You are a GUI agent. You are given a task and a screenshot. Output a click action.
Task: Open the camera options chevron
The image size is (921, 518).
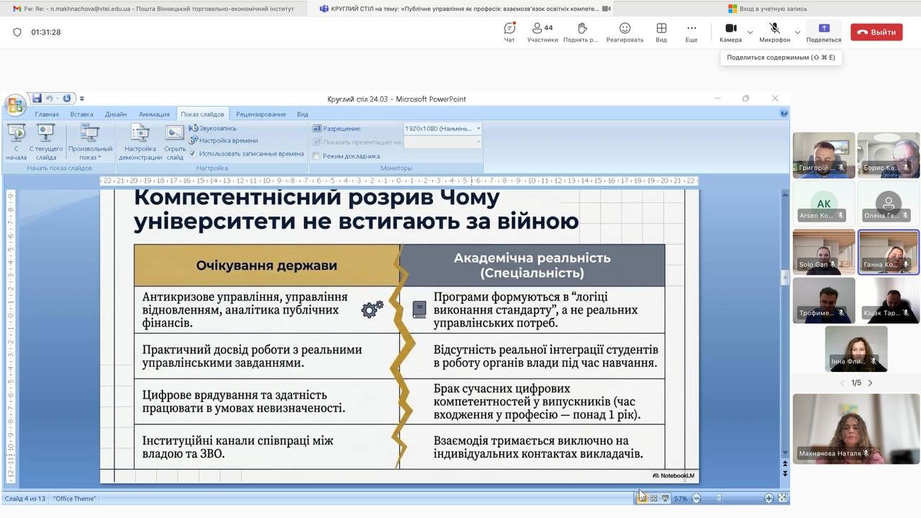tap(750, 32)
